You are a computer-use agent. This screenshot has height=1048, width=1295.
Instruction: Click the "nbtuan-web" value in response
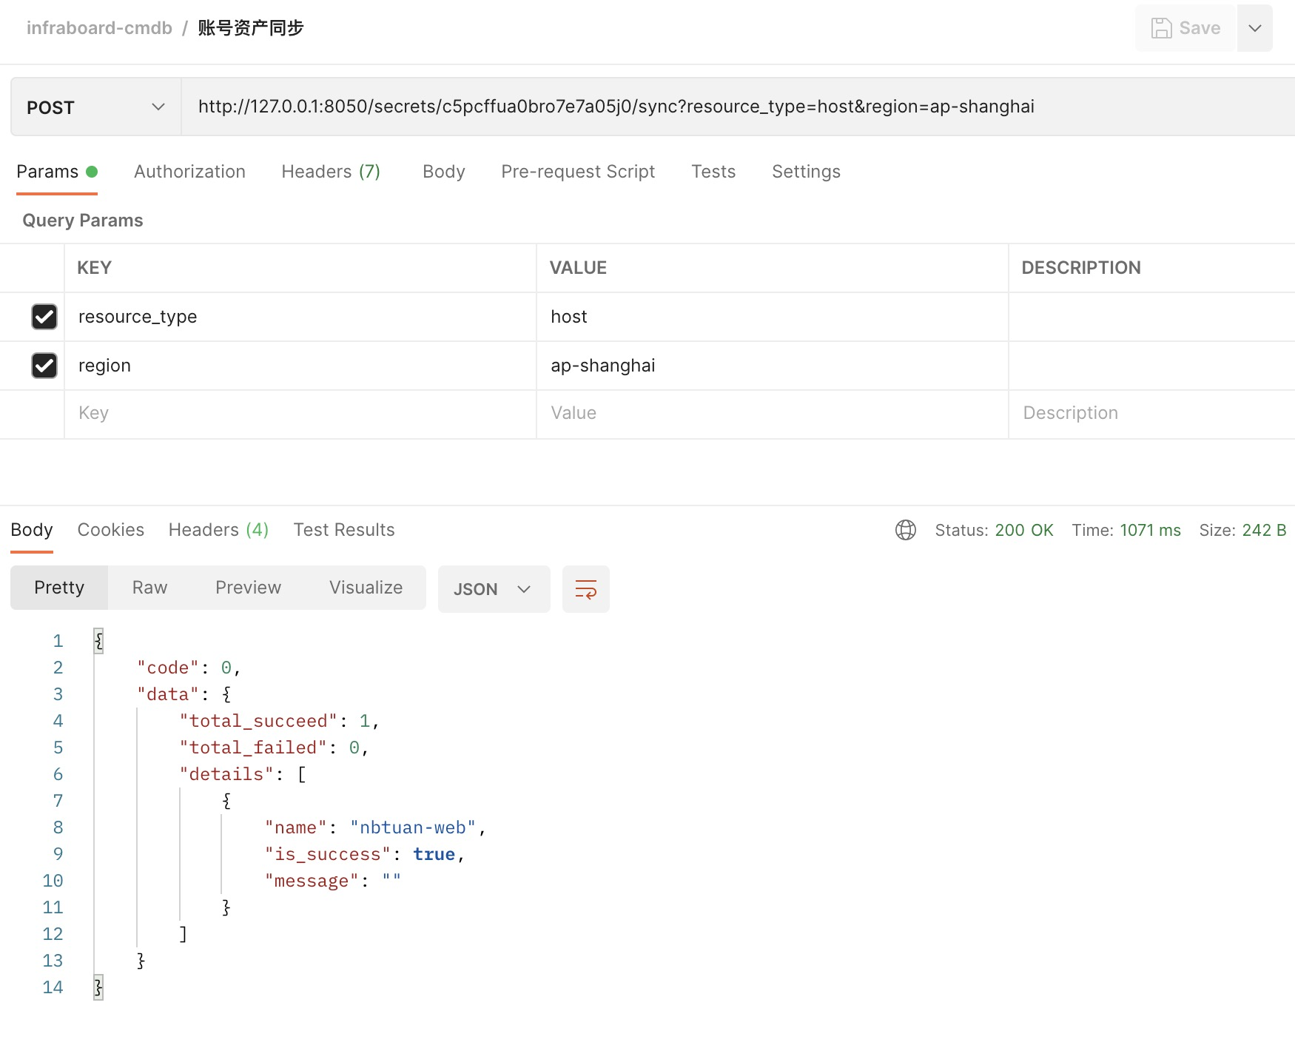(413, 827)
